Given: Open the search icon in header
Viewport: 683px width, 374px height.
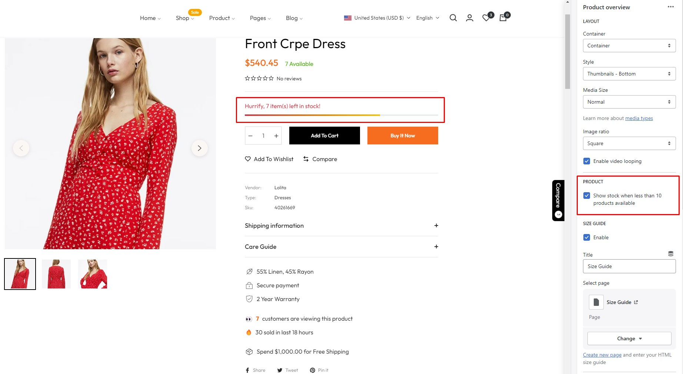Looking at the screenshot, I should [453, 18].
